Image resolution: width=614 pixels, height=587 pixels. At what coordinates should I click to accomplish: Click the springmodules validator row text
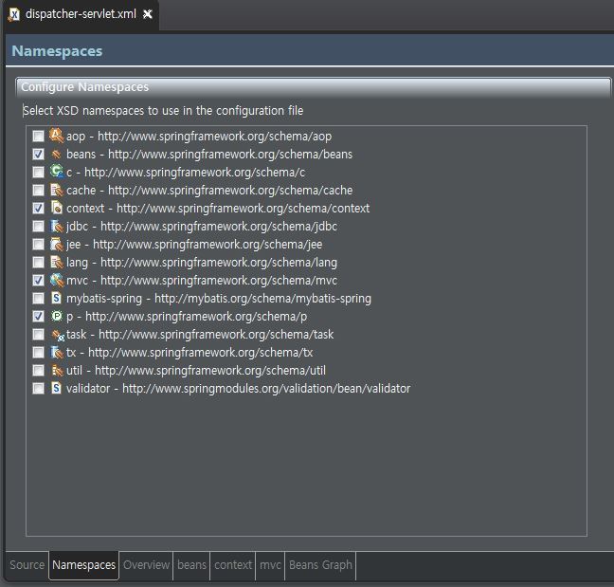click(x=239, y=388)
